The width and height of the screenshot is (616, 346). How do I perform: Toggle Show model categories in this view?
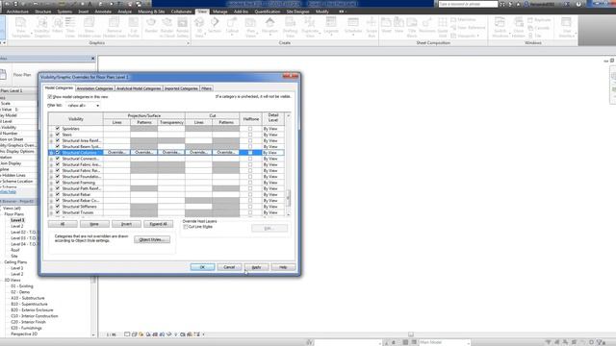[50, 96]
